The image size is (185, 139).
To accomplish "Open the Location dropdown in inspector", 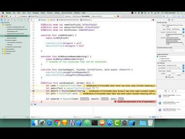I will pos(175,32).
